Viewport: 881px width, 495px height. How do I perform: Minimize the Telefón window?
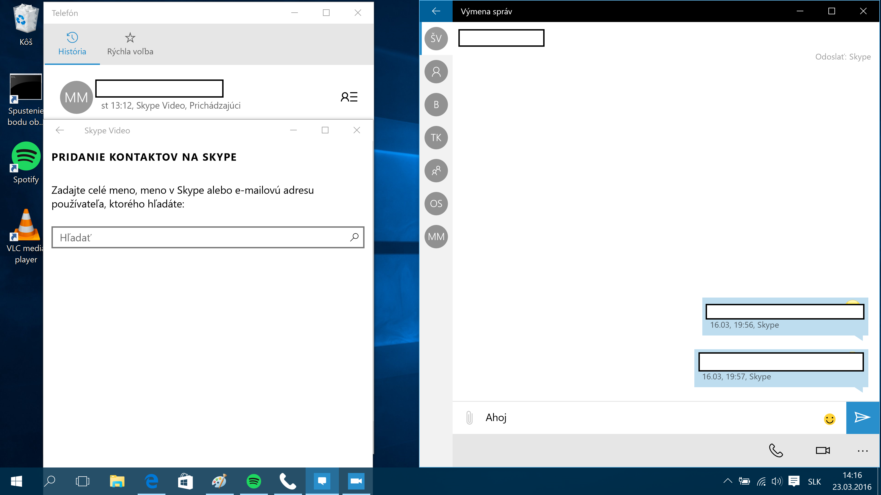coord(295,13)
